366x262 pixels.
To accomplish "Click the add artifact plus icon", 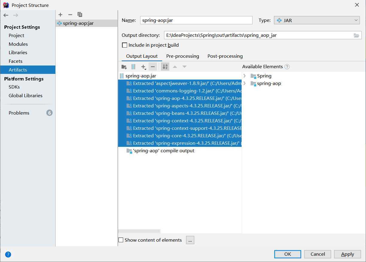I will 60,15.
